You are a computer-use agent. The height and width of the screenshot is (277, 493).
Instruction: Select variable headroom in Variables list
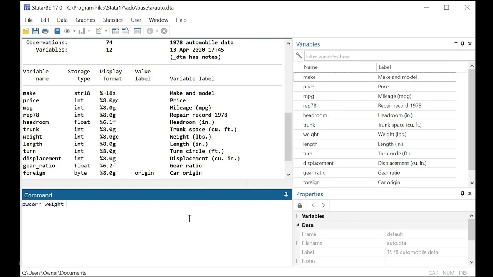click(375, 115)
